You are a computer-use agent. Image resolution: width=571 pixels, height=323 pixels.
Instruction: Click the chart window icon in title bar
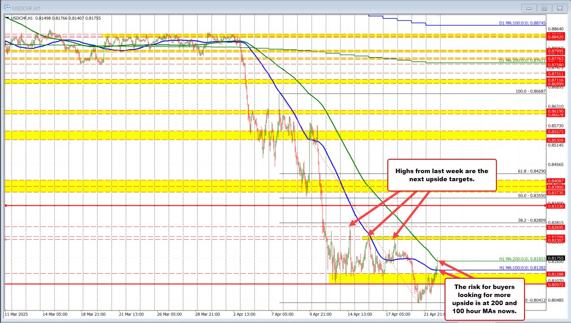7,8
